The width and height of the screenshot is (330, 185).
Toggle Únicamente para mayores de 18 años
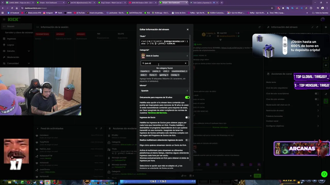pyautogui.click(x=187, y=97)
